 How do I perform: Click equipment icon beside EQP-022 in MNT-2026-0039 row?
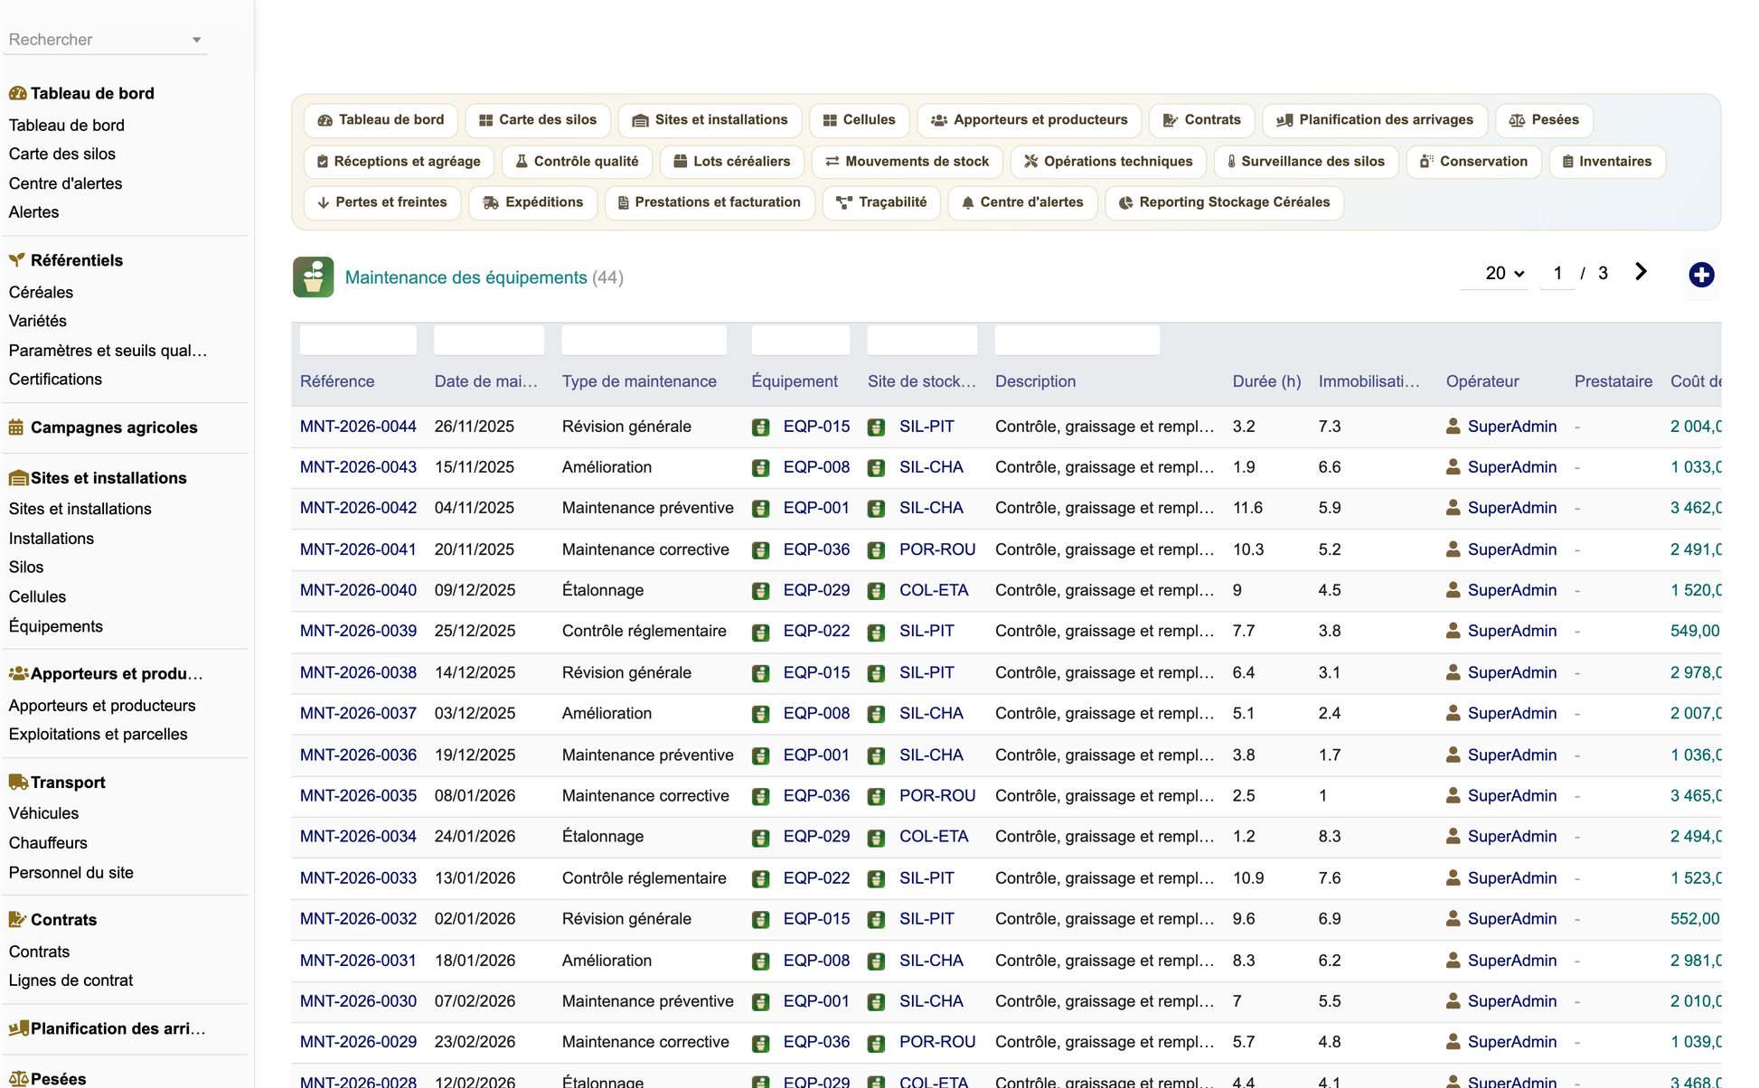point(761,633)
